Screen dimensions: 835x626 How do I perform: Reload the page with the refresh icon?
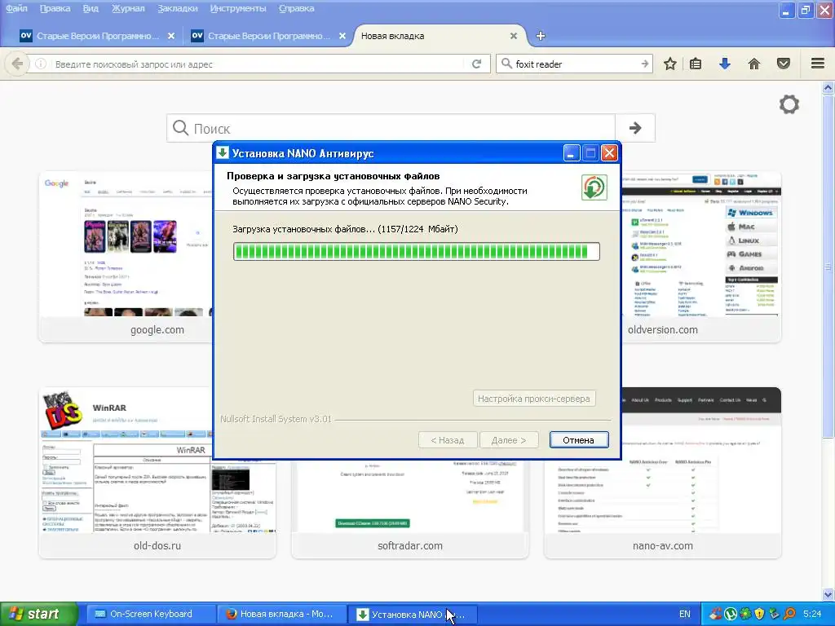click(476, 64)
